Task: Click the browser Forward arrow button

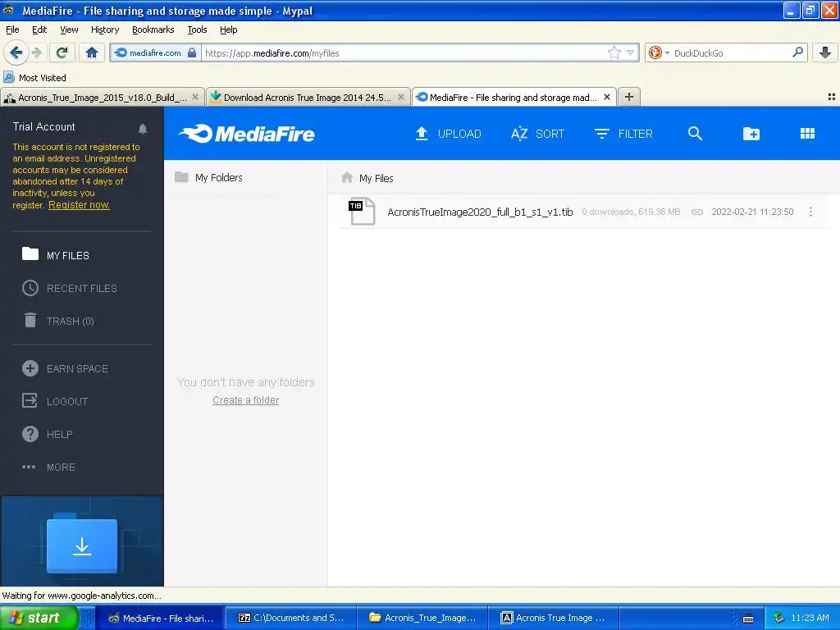Action: pos(37,52)
